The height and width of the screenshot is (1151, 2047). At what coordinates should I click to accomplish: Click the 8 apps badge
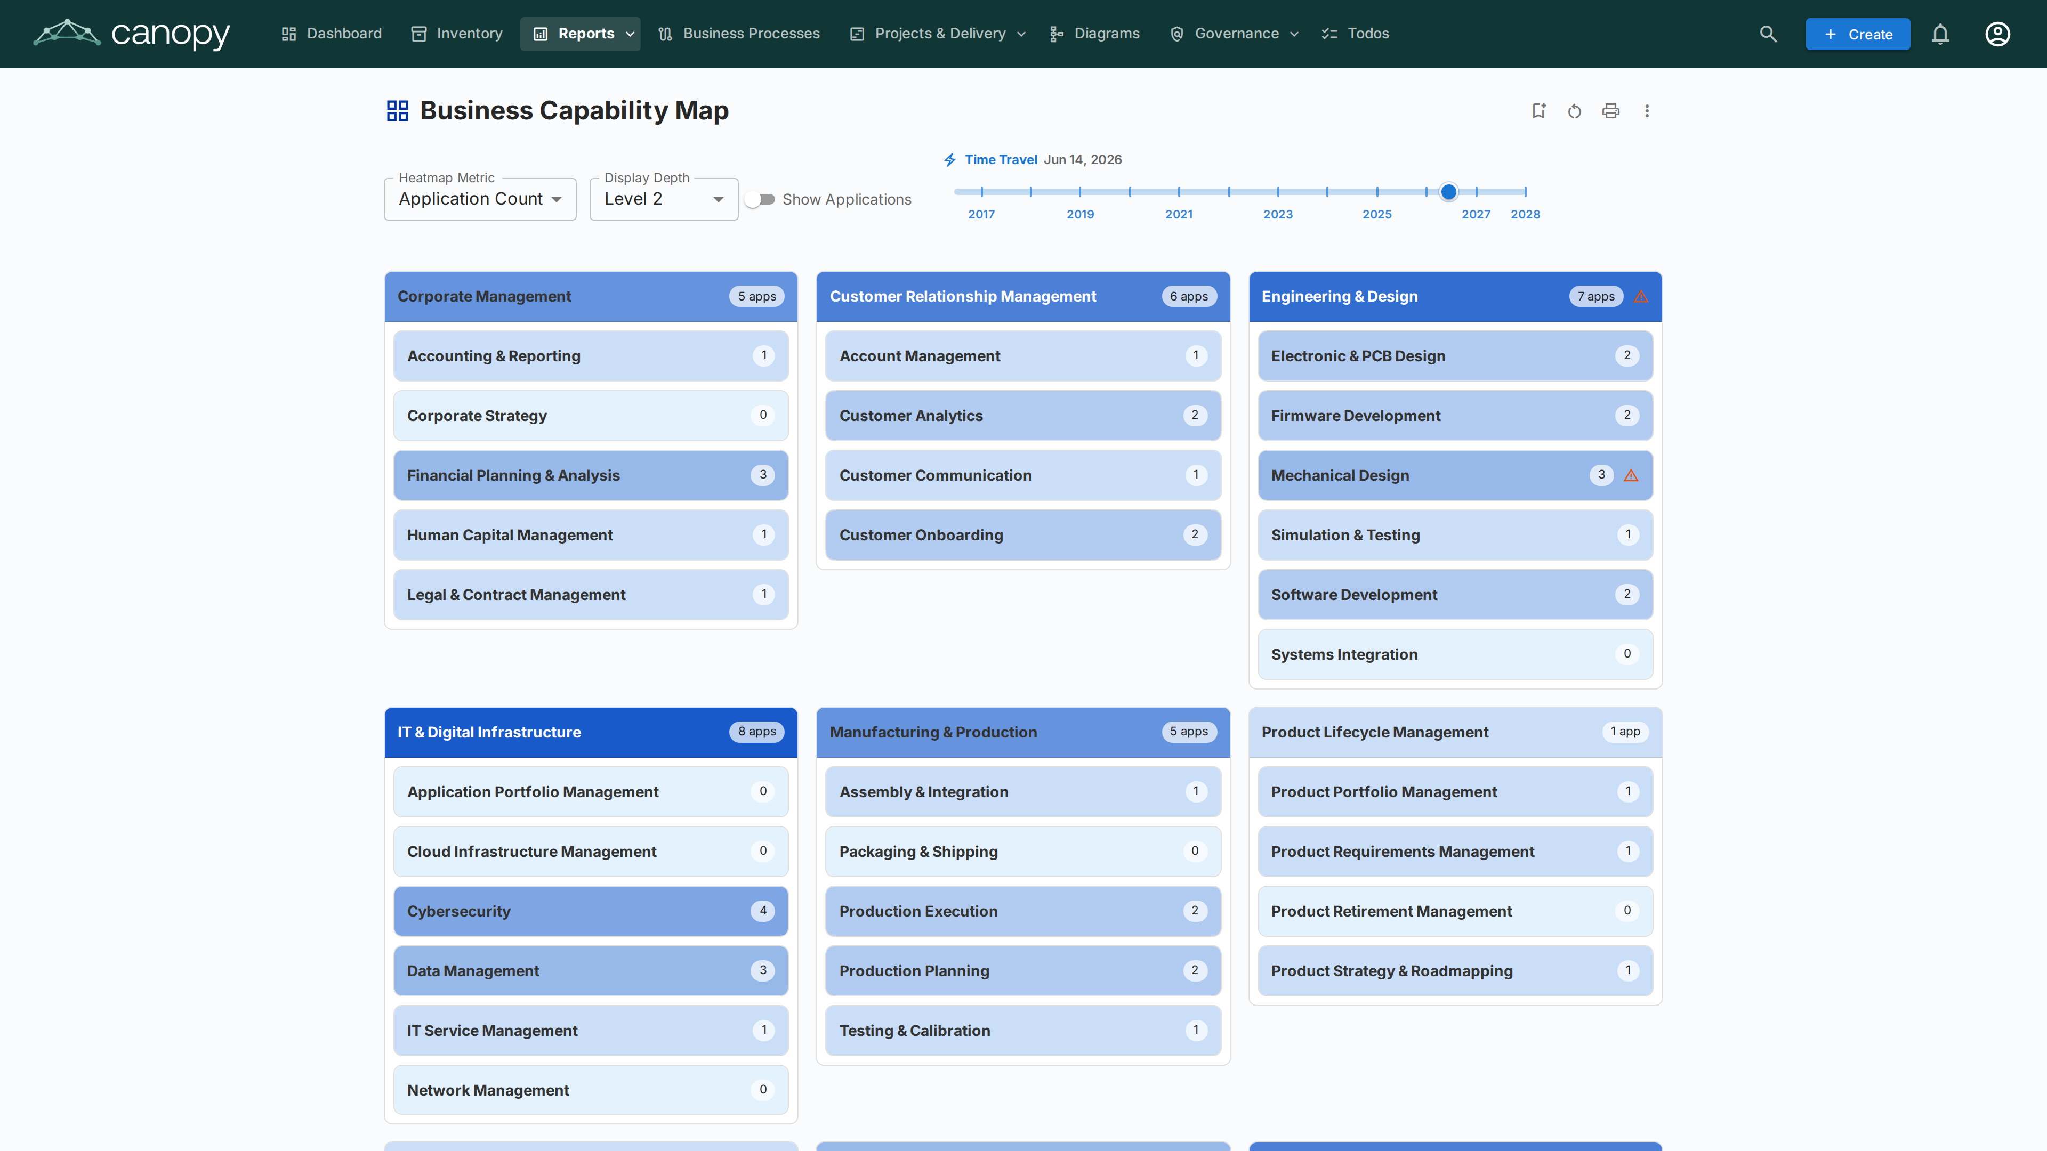click(x=756, y=732)
